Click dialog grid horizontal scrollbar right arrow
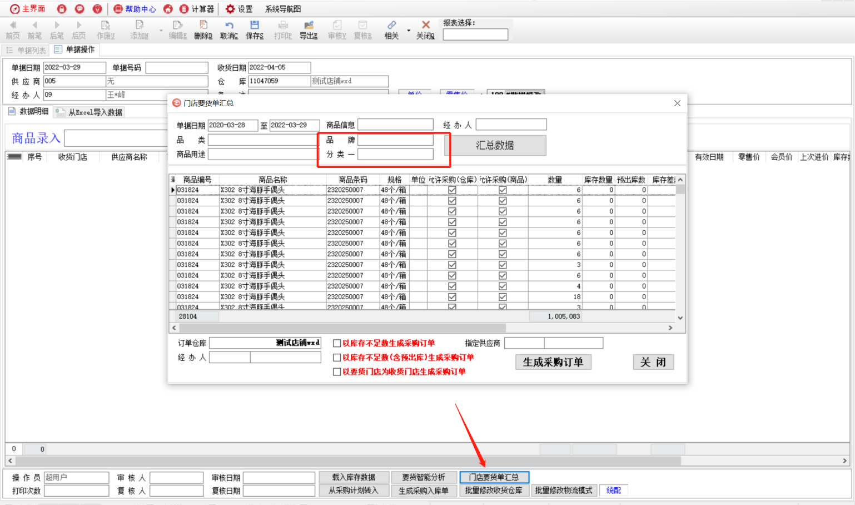Image resolution: width=855 pixels, height=505 pixels. click(x=670, y=328)
